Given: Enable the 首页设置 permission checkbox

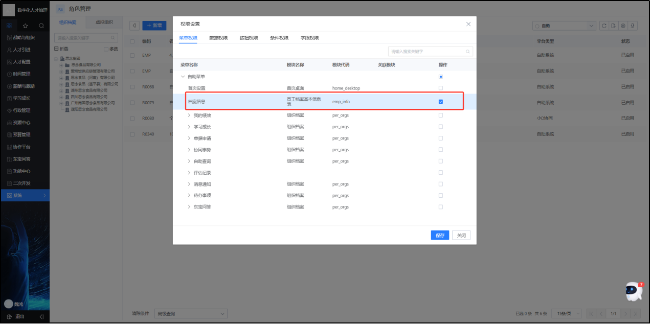Looking at the screenshot, I should click(x=440, y=88).
